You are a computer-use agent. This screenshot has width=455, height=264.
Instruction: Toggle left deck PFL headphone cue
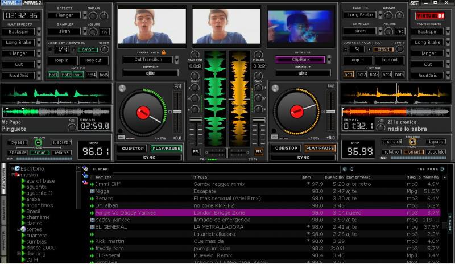(196, 151)
